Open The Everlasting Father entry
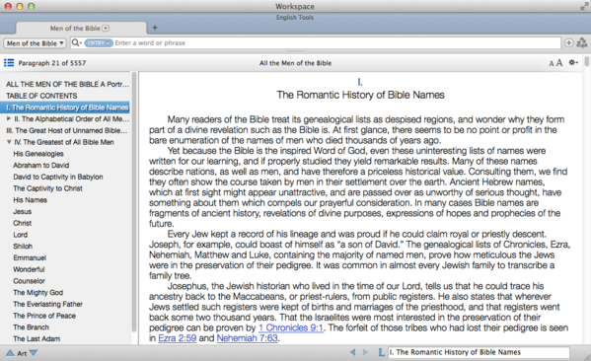Screen dimensions: 591x361 tap(48, 304)
